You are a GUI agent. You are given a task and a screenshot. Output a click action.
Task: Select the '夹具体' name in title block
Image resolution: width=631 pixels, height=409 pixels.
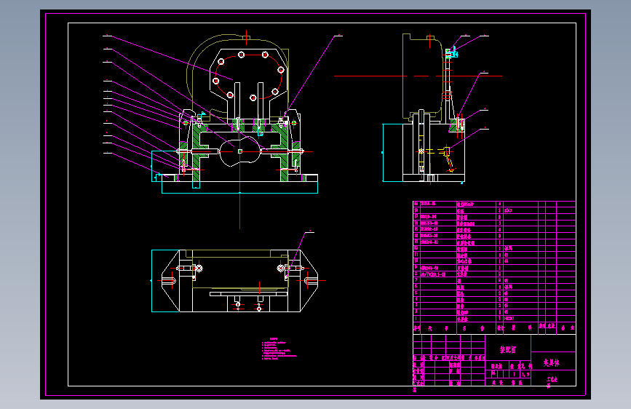[552, 362]
